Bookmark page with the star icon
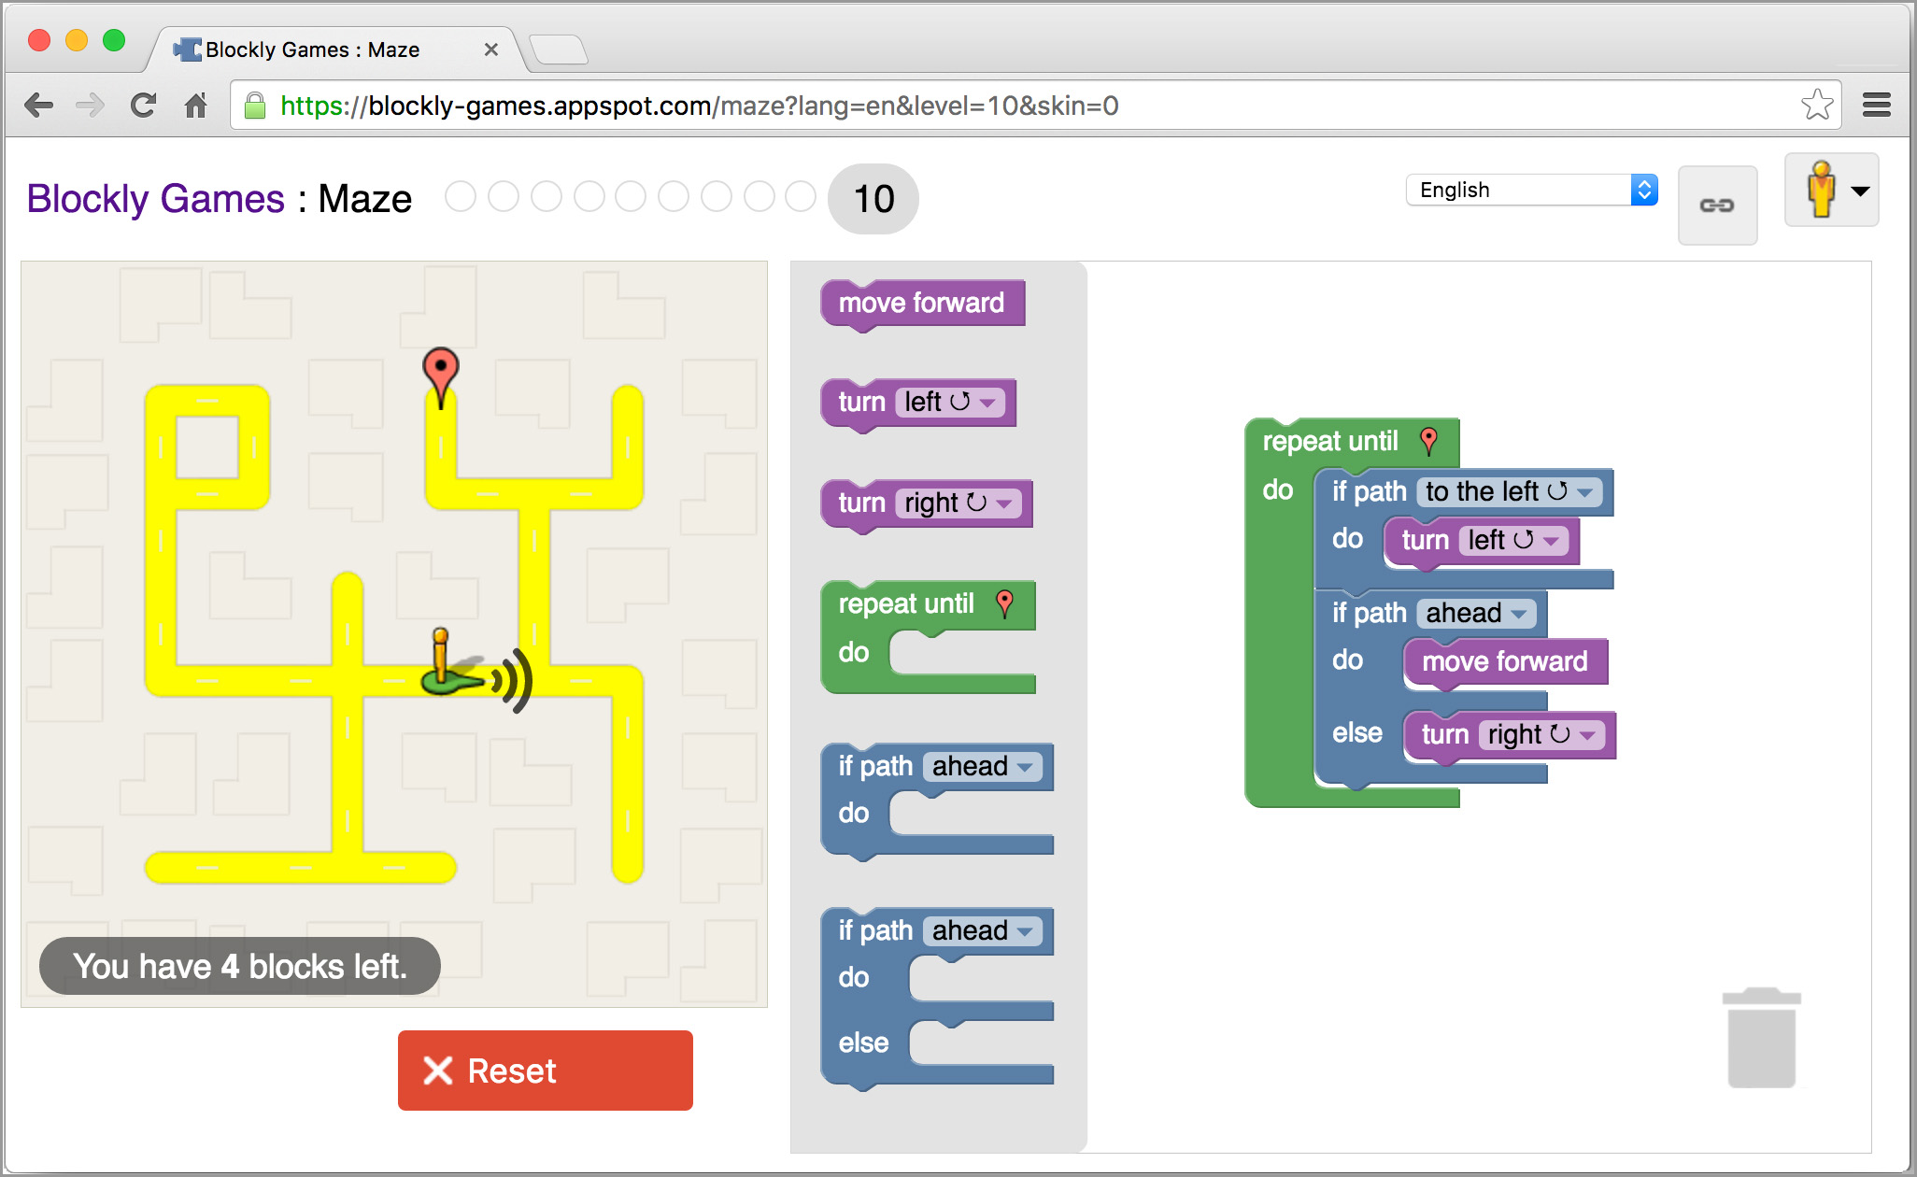1917x1177 pixels. pos(1817,105)
